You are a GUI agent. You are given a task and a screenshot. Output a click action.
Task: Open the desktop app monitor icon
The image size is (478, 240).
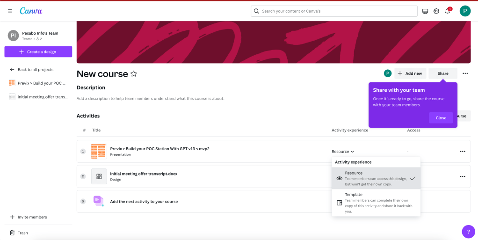point(425,11)
